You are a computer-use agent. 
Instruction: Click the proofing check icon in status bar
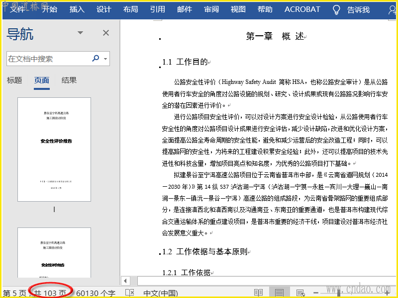130,293
